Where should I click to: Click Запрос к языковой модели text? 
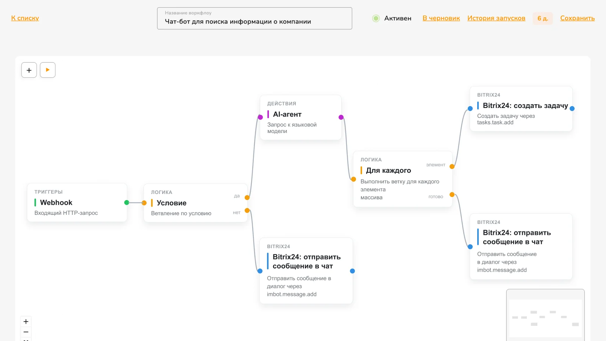pyautogui.click(x=292, y=128)
